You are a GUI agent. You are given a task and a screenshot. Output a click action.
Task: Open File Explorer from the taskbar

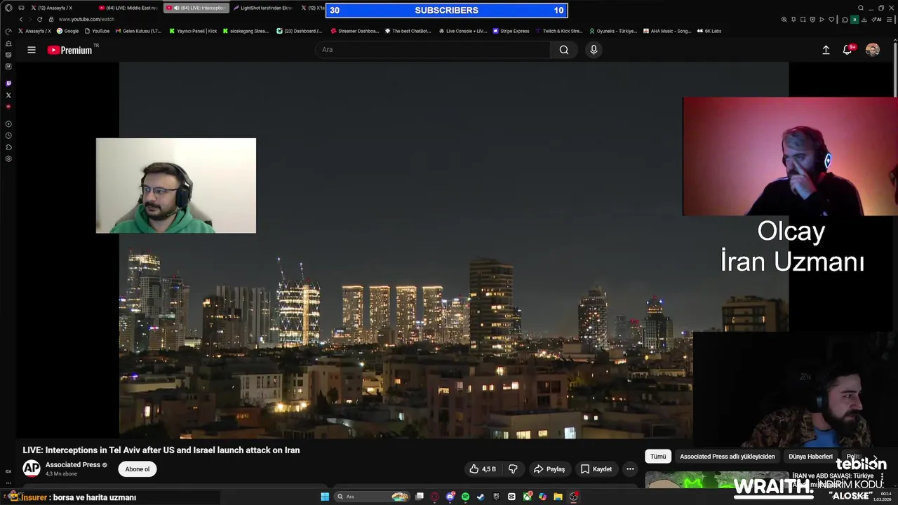[x=558, y=497]
